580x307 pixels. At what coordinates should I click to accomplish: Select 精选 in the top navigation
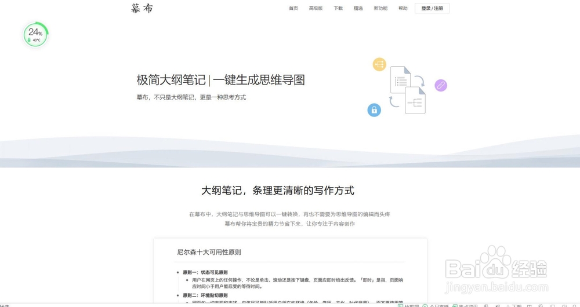click(358, 8)
